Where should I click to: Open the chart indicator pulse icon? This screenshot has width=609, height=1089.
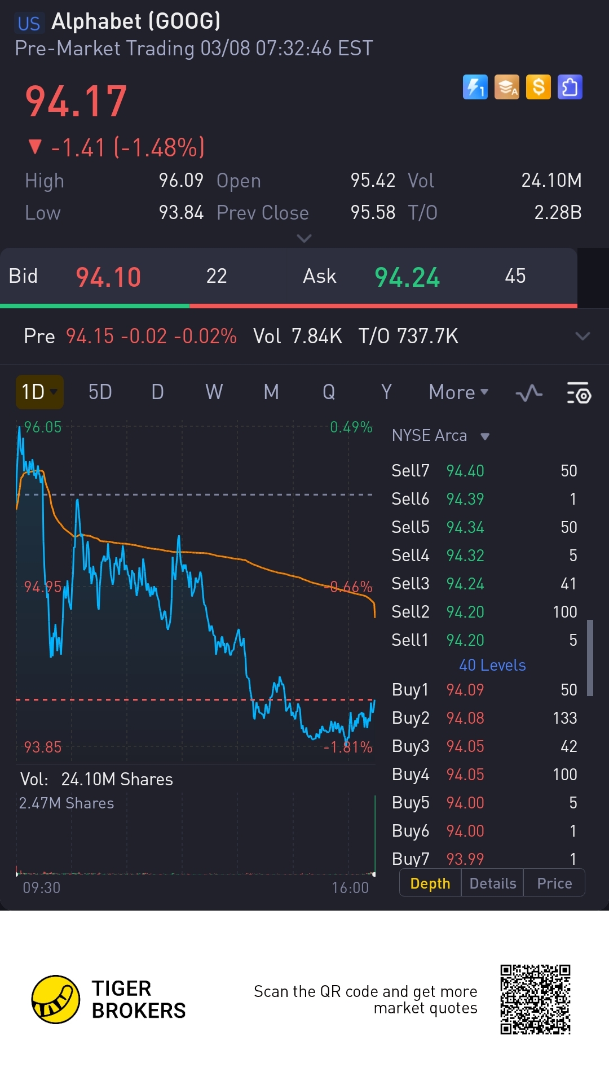529,393
